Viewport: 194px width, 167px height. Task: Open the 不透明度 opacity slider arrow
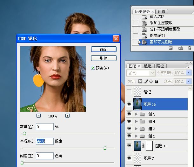point(189,73)
